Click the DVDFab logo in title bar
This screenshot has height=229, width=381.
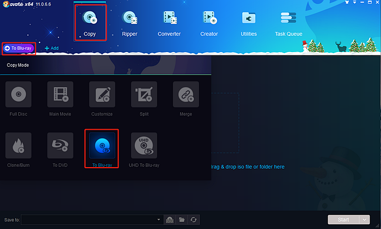coord(6,4)
